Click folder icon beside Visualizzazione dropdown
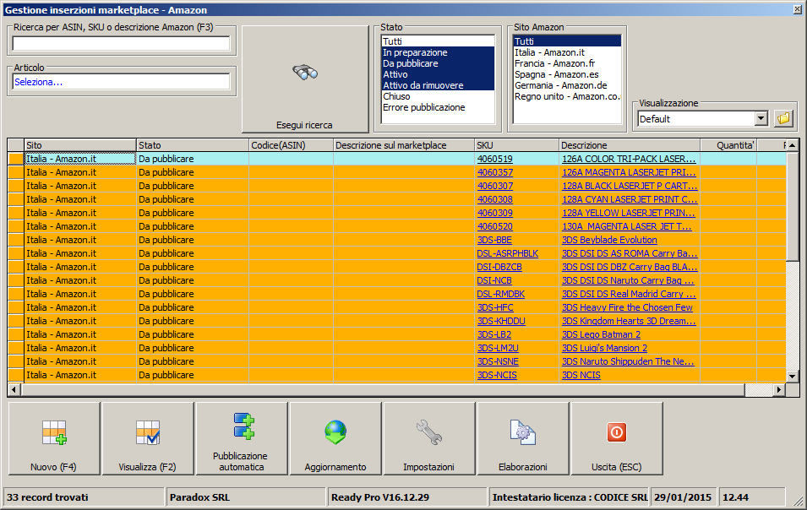This screenshot has width=807, height=510. (x=783, y=118)
